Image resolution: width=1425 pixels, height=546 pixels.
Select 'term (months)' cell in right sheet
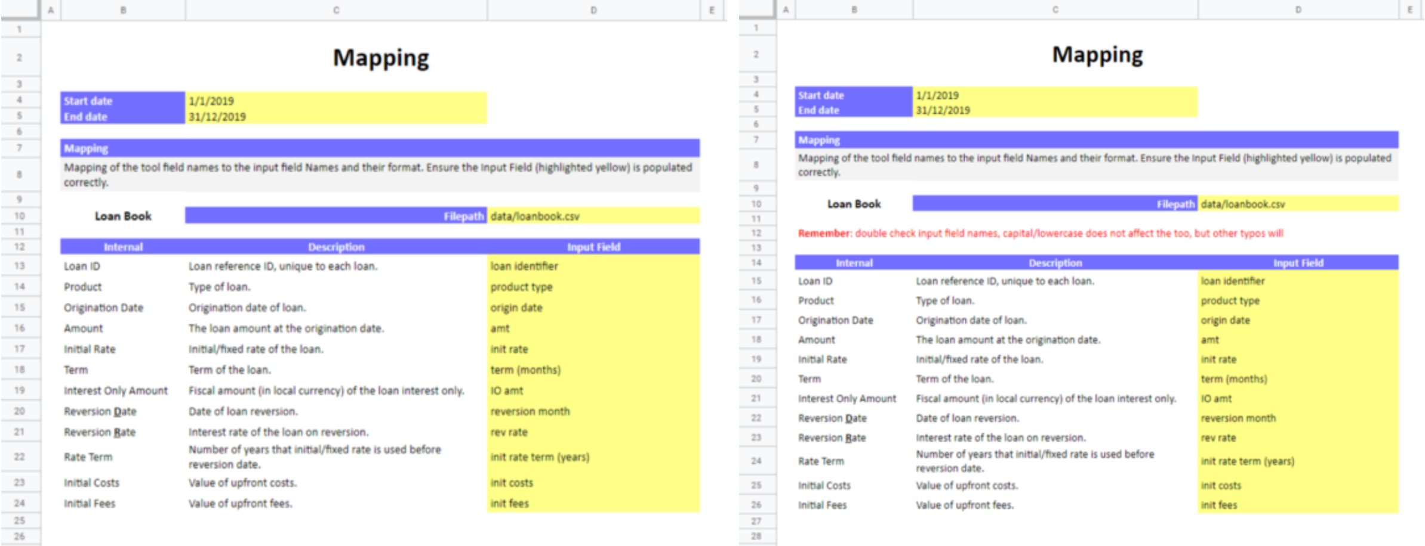point(1298,379)
